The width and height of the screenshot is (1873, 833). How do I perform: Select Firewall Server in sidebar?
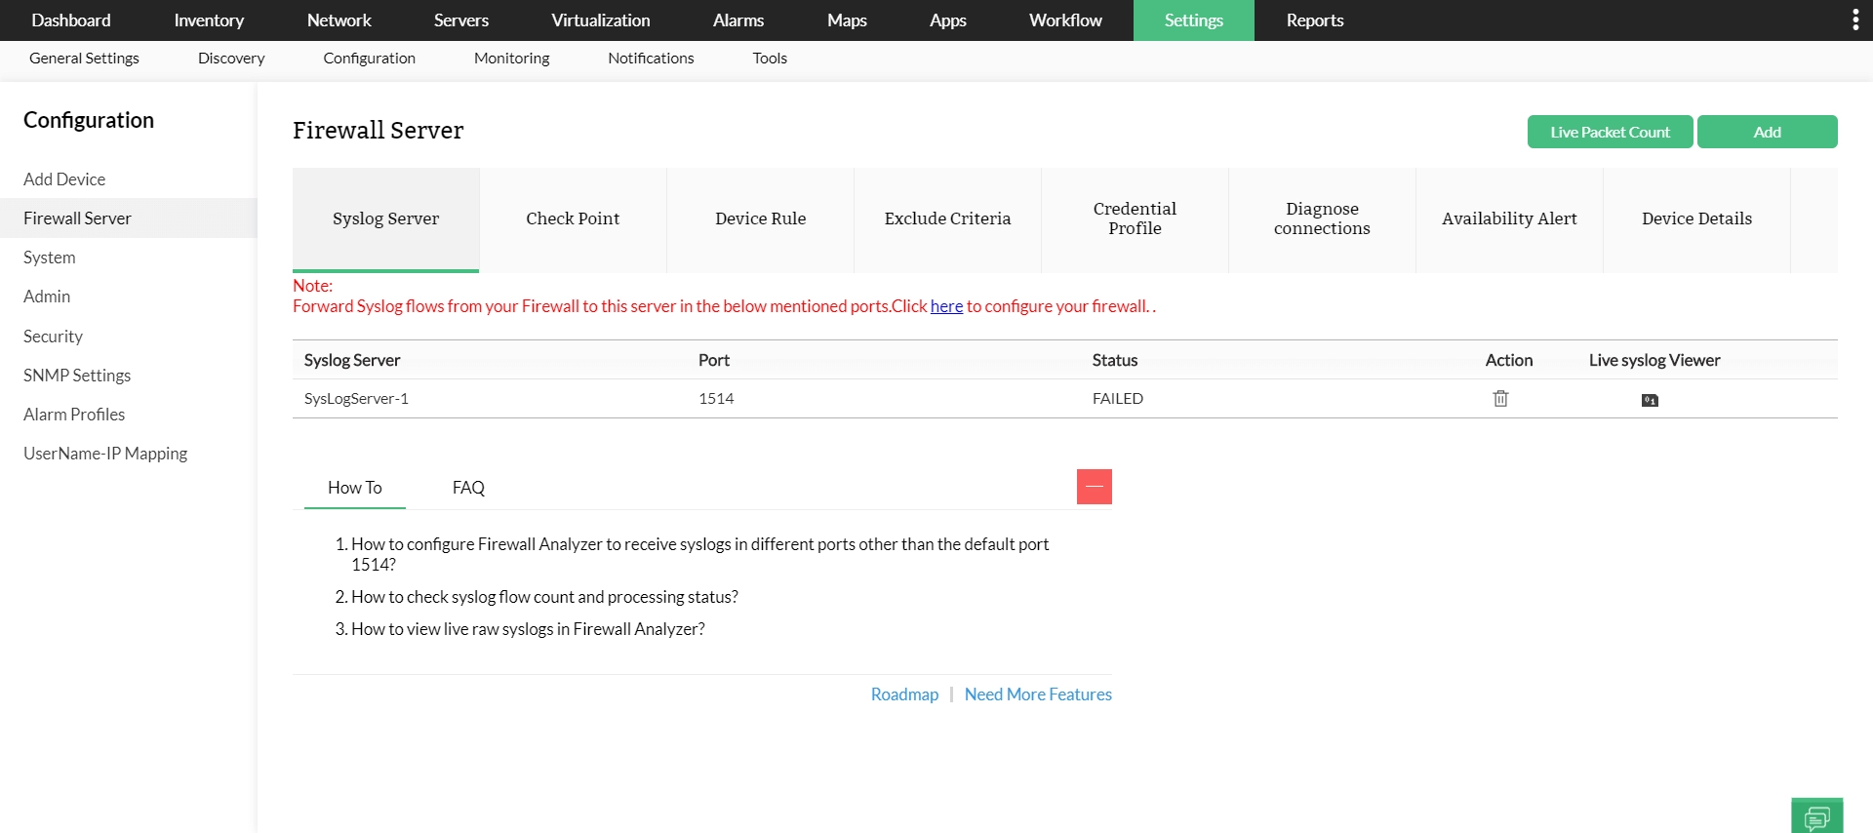[128, 218]
